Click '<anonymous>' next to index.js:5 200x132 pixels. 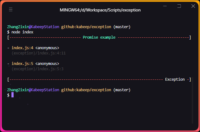[x=47, y=64]
